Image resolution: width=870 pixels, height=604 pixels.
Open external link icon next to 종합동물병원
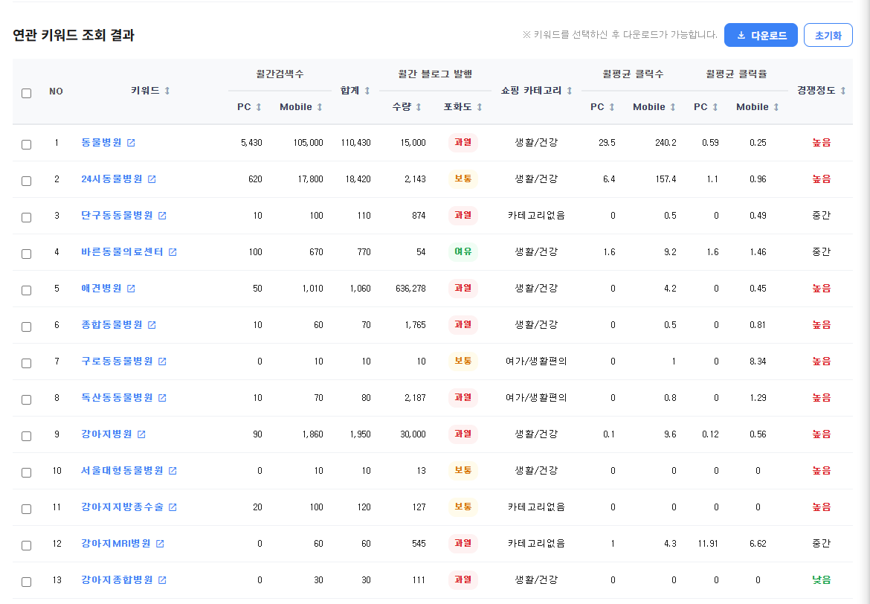(152, 325)
